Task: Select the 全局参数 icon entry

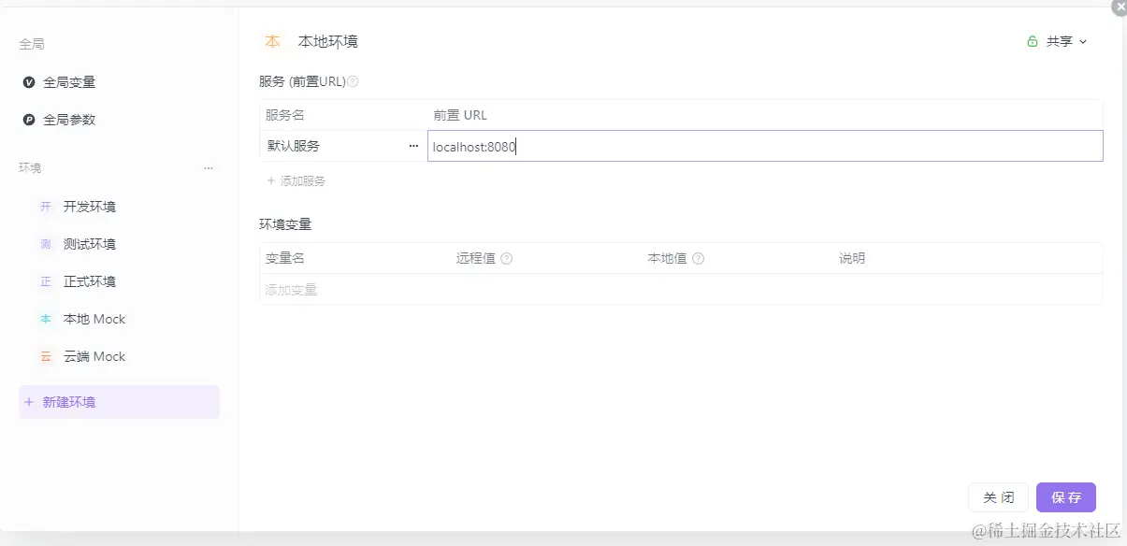Action: [29, 120]
